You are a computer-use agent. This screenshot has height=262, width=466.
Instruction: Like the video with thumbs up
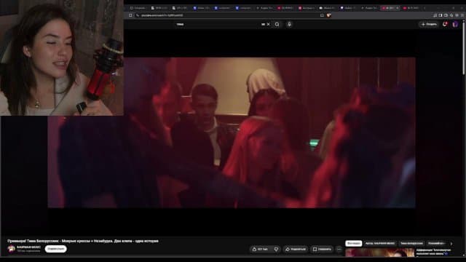260,249
